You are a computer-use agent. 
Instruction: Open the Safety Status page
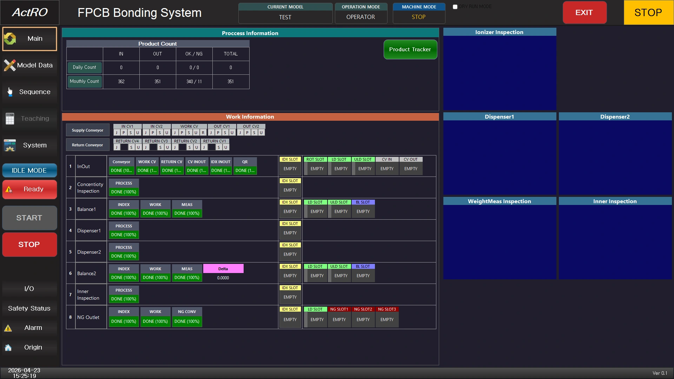pyautogui.click(x=29, y=308)
